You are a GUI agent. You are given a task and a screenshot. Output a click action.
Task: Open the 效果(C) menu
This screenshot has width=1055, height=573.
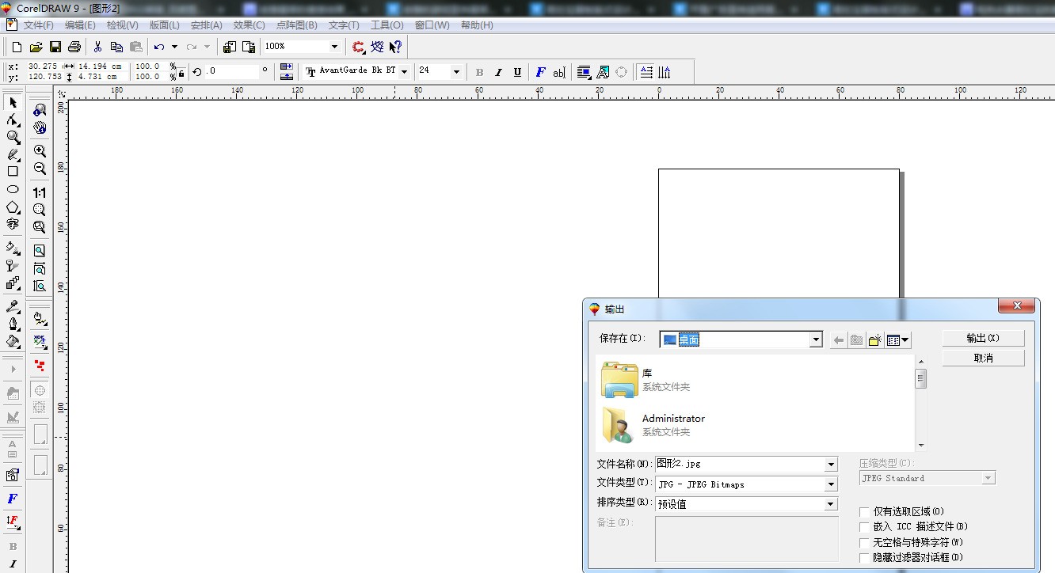pyautogui.click(x=249, y=25)
